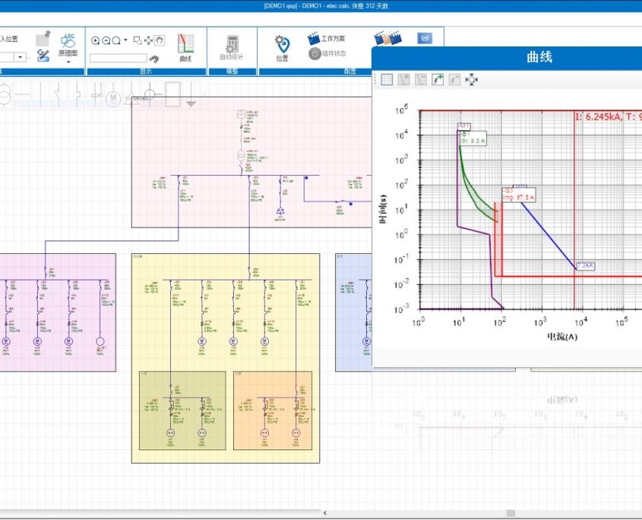Click the blue globe emblem icon

[x=425, y=38]
